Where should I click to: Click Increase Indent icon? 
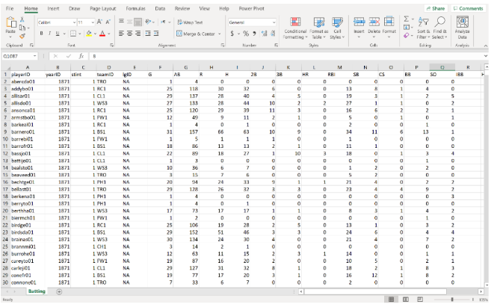156,34
